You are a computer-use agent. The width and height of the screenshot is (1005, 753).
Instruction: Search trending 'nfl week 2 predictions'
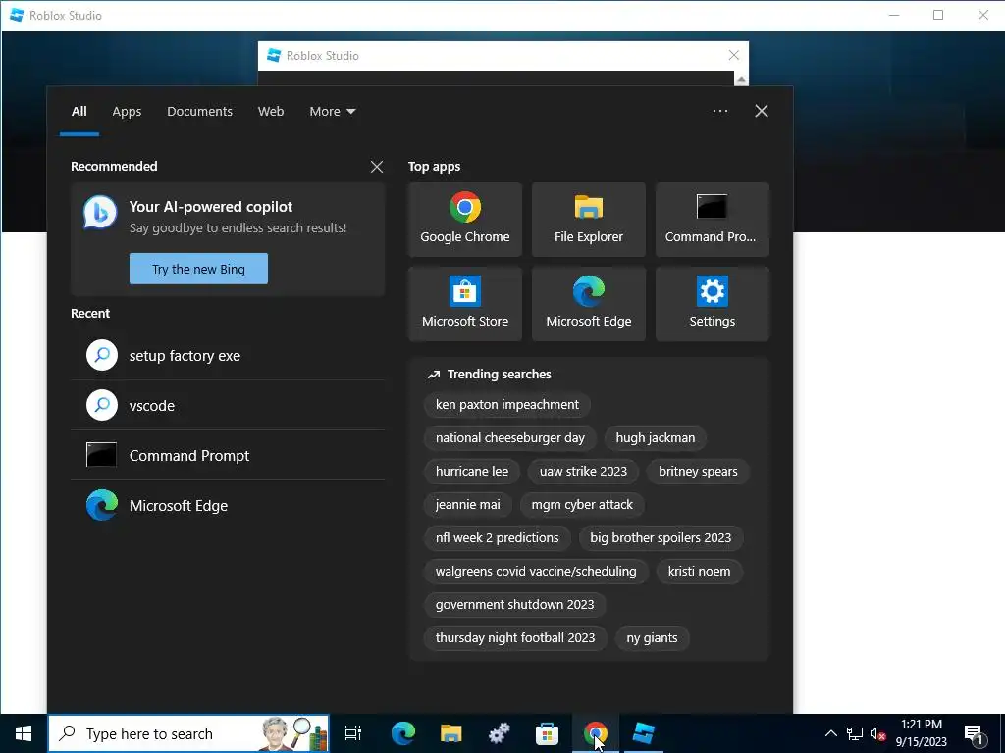(497, 538)
